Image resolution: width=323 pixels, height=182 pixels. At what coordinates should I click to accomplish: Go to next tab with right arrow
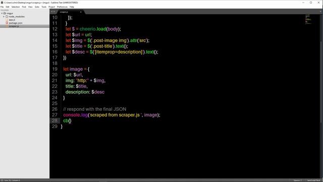[x=54, y=12]
